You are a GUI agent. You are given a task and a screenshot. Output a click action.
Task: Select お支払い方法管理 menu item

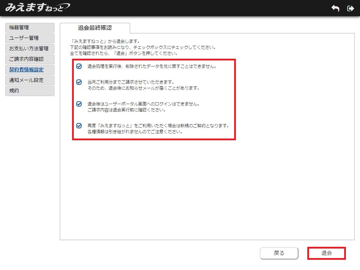tap(30, 49)
